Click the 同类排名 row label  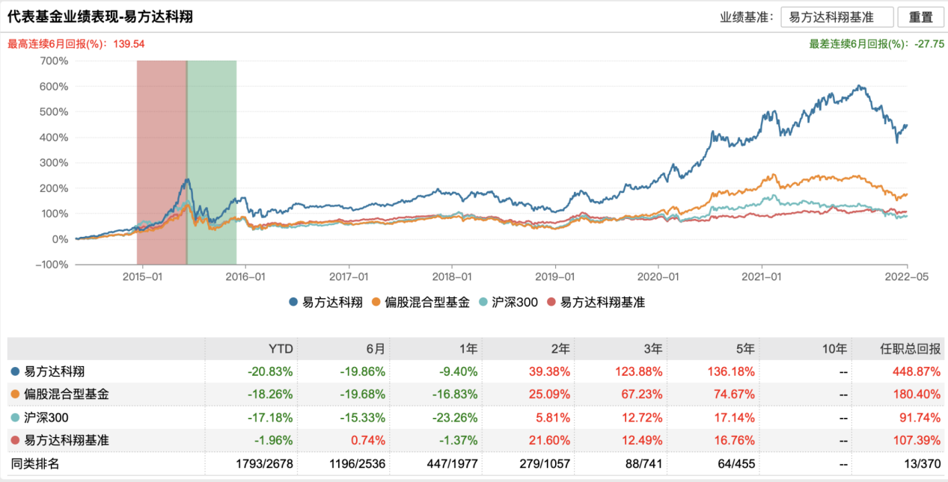pos(35,464)
